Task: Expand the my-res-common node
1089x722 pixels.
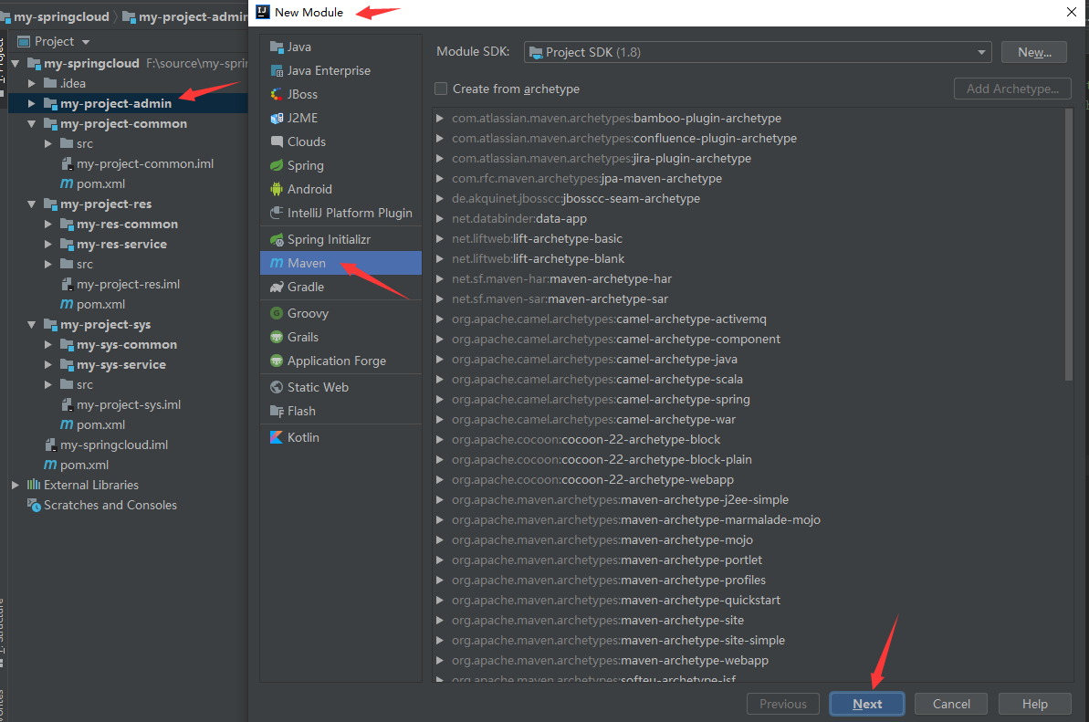Action: coord(47,225)
